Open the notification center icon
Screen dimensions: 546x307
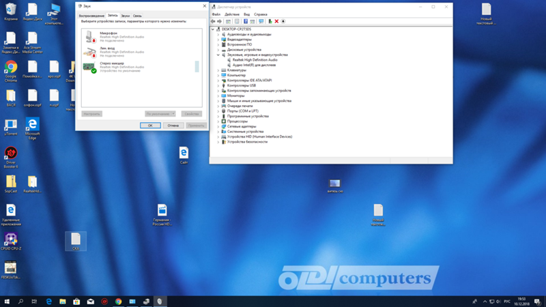[x=538, y=302]
